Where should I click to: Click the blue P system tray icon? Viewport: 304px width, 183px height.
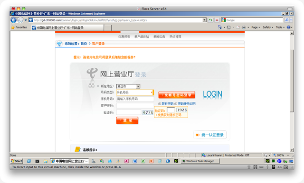pos(279,161)
